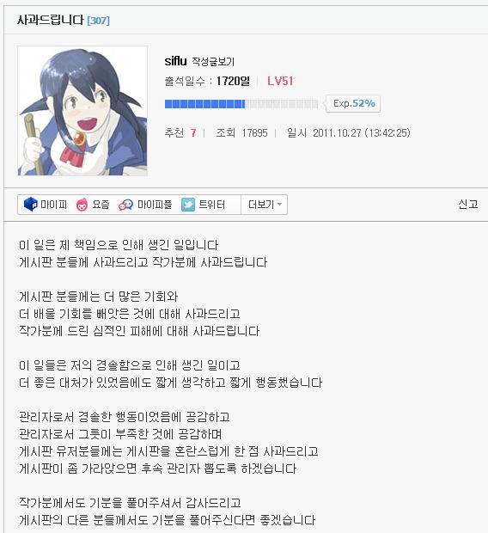Click the post title 사과드립니다

(x=51, y=20)
